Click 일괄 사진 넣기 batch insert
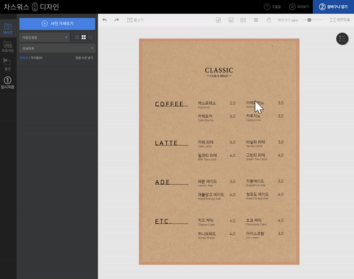Screen dimensions: 354x279 pyautogui.click(x=84, y=58)
